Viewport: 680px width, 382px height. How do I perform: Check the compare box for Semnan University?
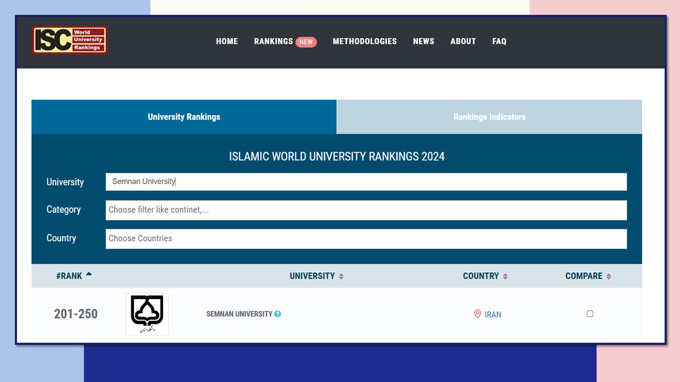click(x=590, y=314)
